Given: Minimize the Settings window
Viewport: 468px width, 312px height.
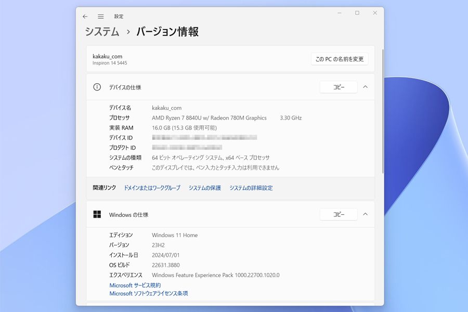Looking at the screenshot, I should 340,13.
